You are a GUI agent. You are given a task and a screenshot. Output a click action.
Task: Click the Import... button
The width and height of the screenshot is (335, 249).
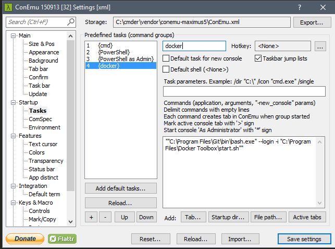(x=240, y=239)
